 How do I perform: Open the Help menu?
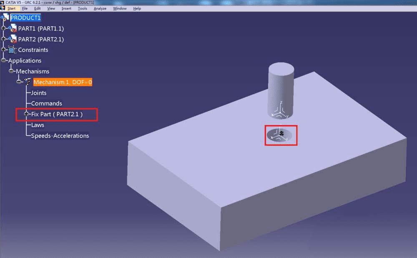point(137,8)
